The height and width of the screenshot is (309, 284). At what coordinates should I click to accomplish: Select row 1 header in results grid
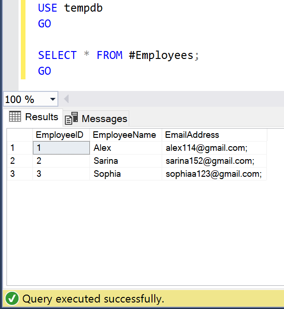pyautogui.click(x=19, y=148)
